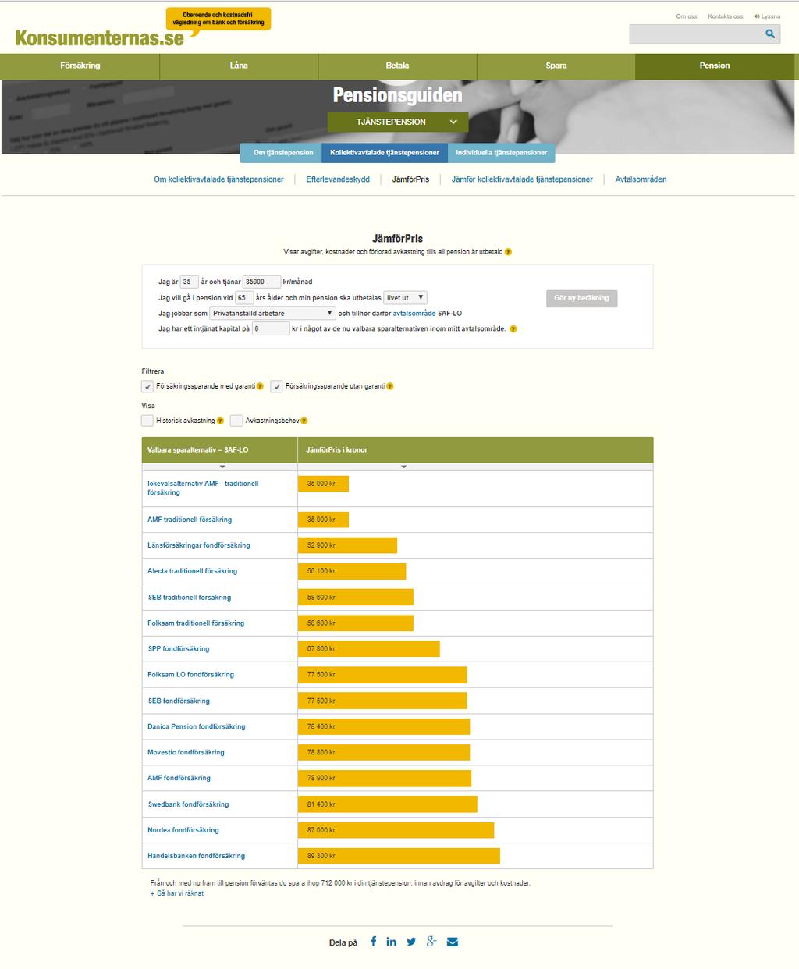Switch to Individuella tjänstepensioner tab

point(502,153)
